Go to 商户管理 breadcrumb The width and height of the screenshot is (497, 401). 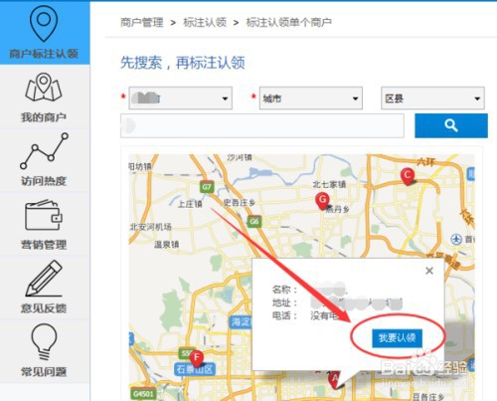[x=142, y=23]
